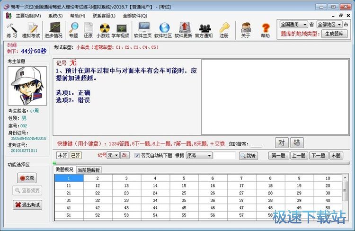This screenshot has width=355, height=231.
Task: Expand the 全国通用 province dropdown
Action: pos(293,24)
